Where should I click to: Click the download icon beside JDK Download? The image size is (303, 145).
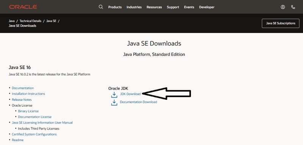[x=114, y=95]
